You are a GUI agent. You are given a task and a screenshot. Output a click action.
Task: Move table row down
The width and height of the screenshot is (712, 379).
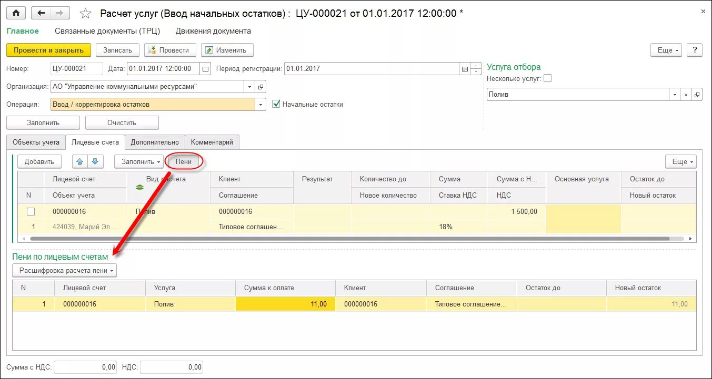(95, 161)
